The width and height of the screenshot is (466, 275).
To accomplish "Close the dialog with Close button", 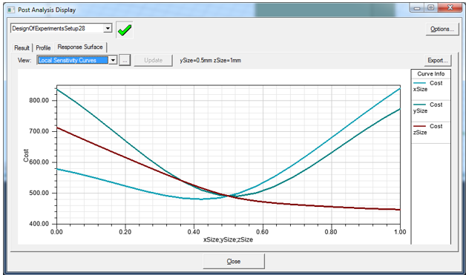I will 234,262.
